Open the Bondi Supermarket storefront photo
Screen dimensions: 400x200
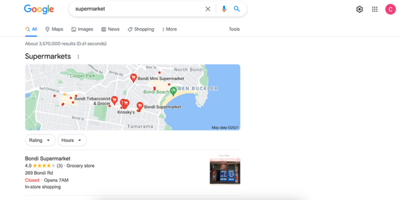pos(225,170)
